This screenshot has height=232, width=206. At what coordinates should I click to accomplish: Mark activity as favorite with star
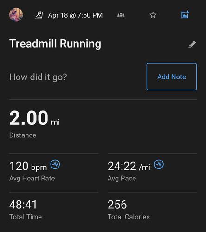coord(153,15)
